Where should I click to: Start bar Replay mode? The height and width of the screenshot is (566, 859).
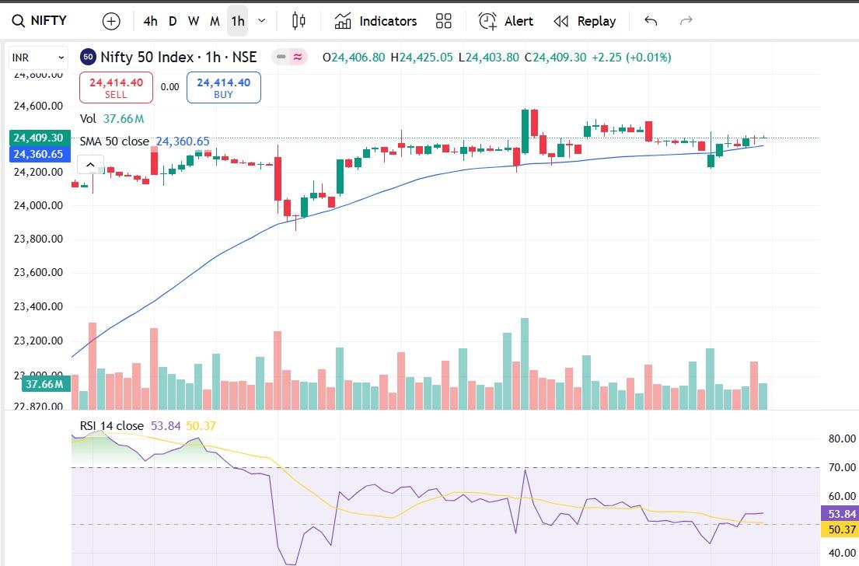(585, 21)
